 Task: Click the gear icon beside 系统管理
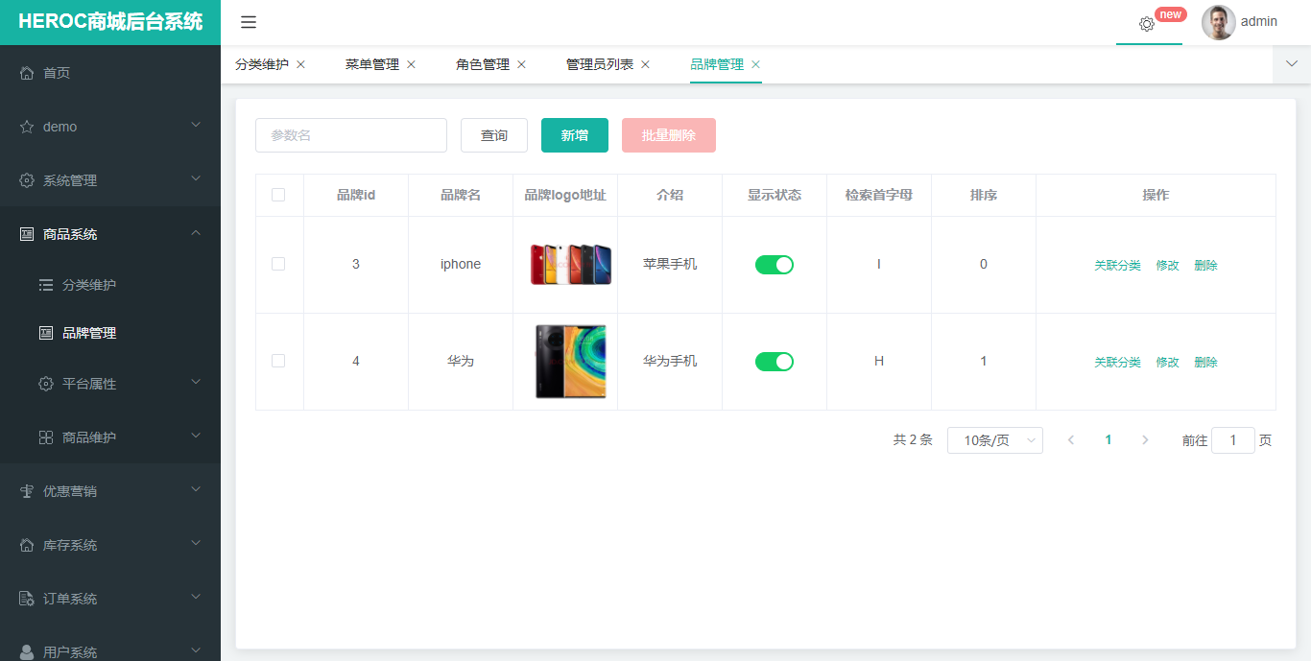pos(27,180)
